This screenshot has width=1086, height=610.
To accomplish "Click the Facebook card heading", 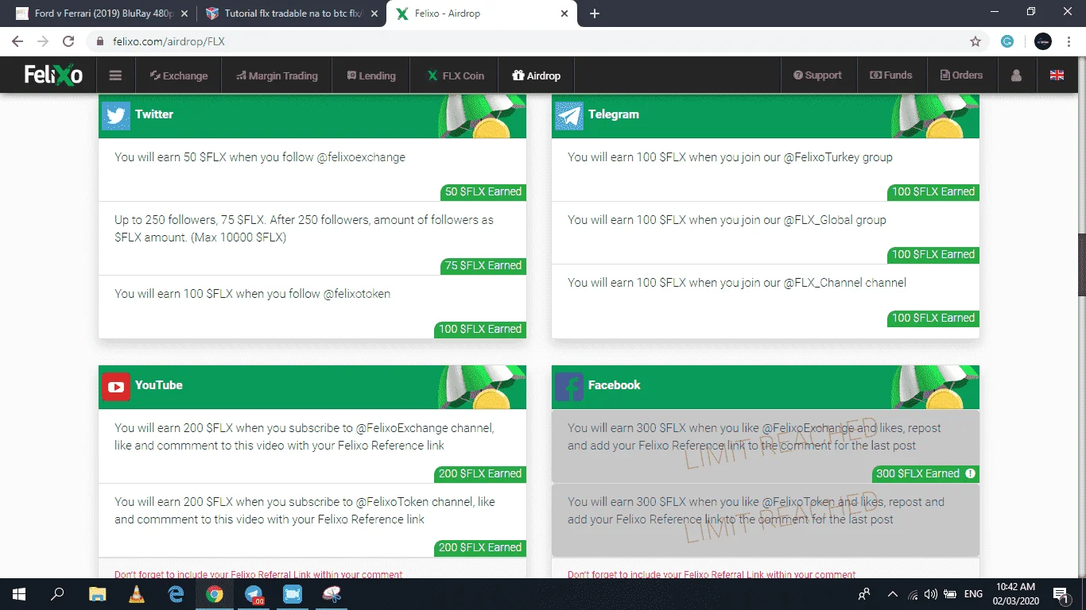I will click(x=615, y=385).
